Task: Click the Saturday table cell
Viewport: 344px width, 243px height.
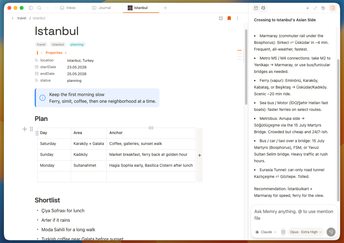Action: (54, 144)
